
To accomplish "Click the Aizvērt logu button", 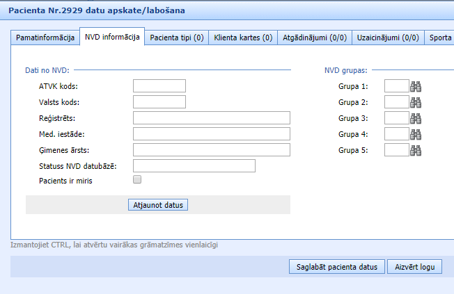I will point(414,267).
